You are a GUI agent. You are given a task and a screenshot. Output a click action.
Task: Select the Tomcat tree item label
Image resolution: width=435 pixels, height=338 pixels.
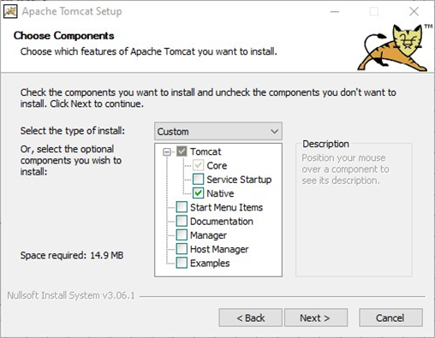pos(206,151)
